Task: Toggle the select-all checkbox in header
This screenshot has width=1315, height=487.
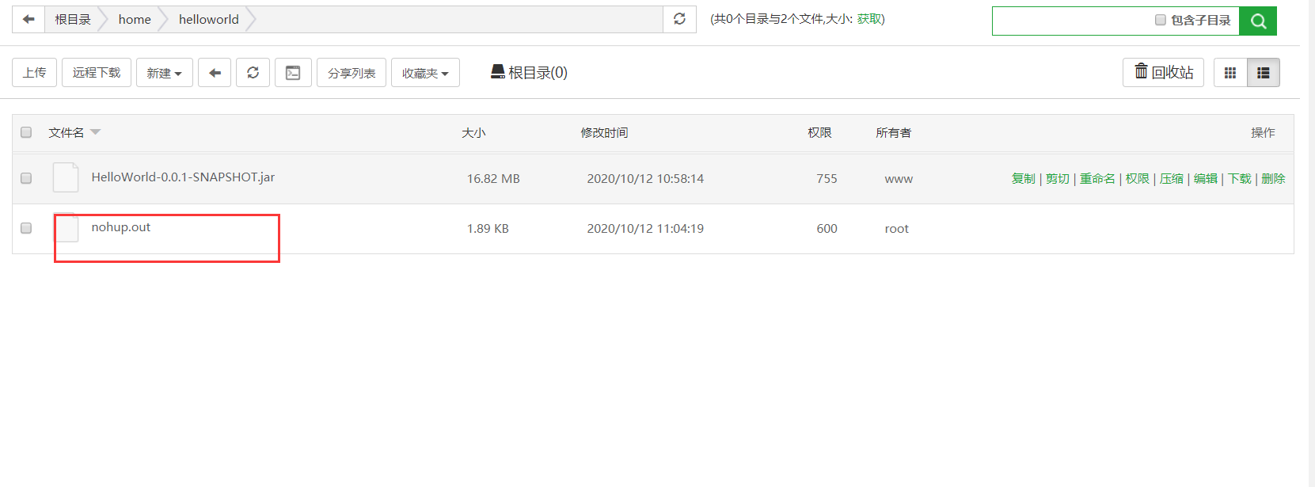Action: coord(26,132)
